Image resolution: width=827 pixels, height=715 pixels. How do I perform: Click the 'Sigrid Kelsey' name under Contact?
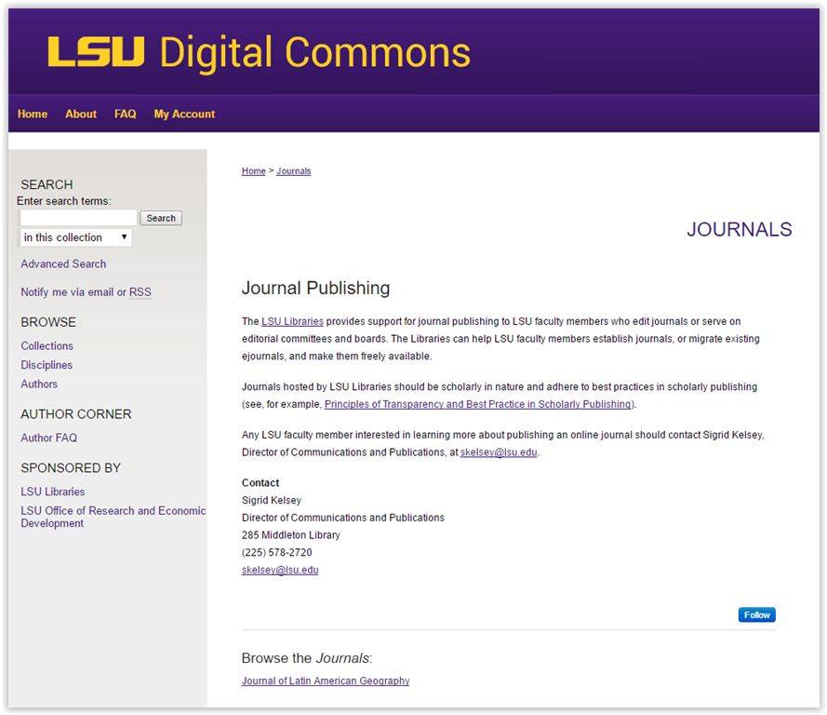click(272, 500)
